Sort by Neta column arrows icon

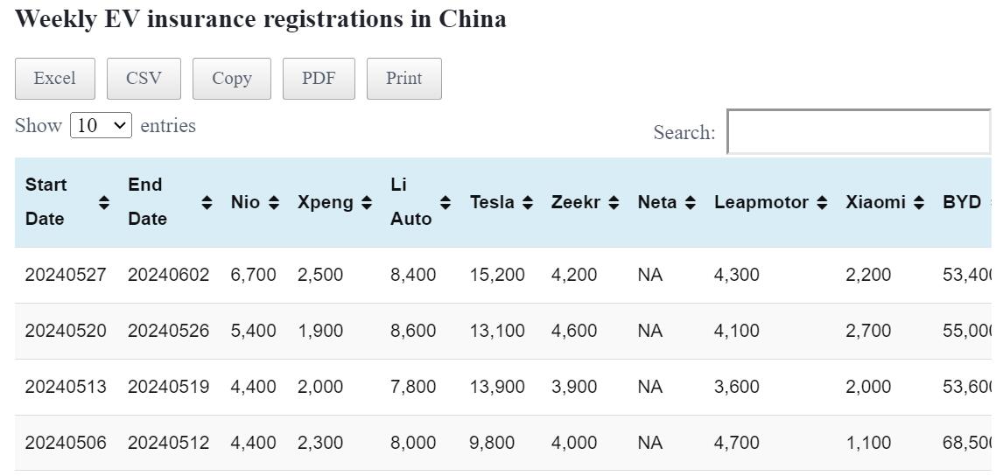690,202
